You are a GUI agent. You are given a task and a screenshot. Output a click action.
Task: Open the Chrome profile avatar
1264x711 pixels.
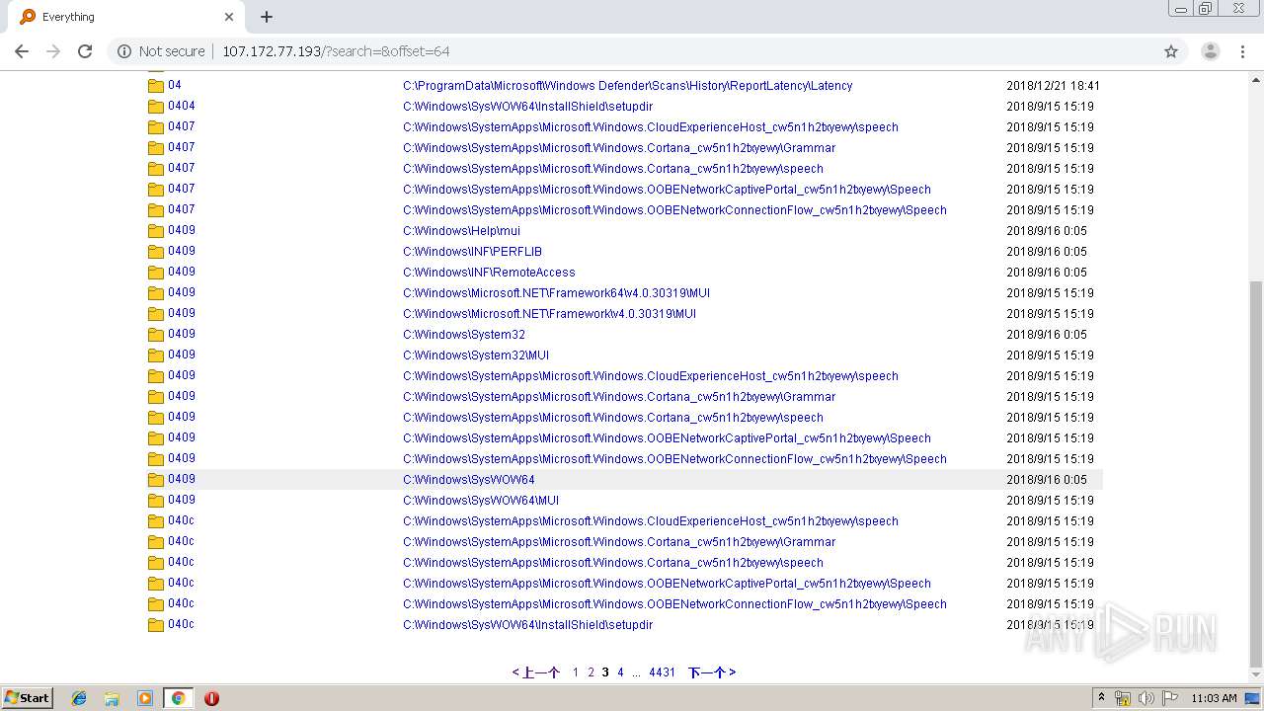click(x=1211, y=51)
